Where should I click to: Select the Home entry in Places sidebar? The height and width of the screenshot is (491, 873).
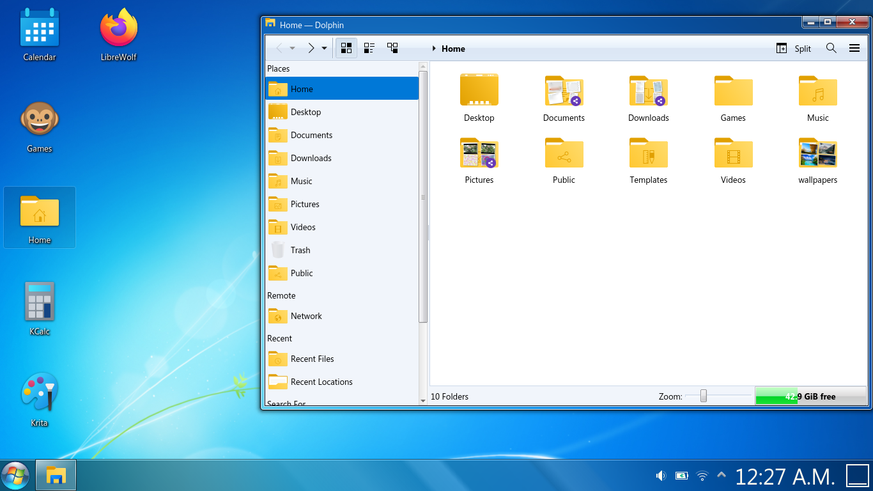(301, 89)
